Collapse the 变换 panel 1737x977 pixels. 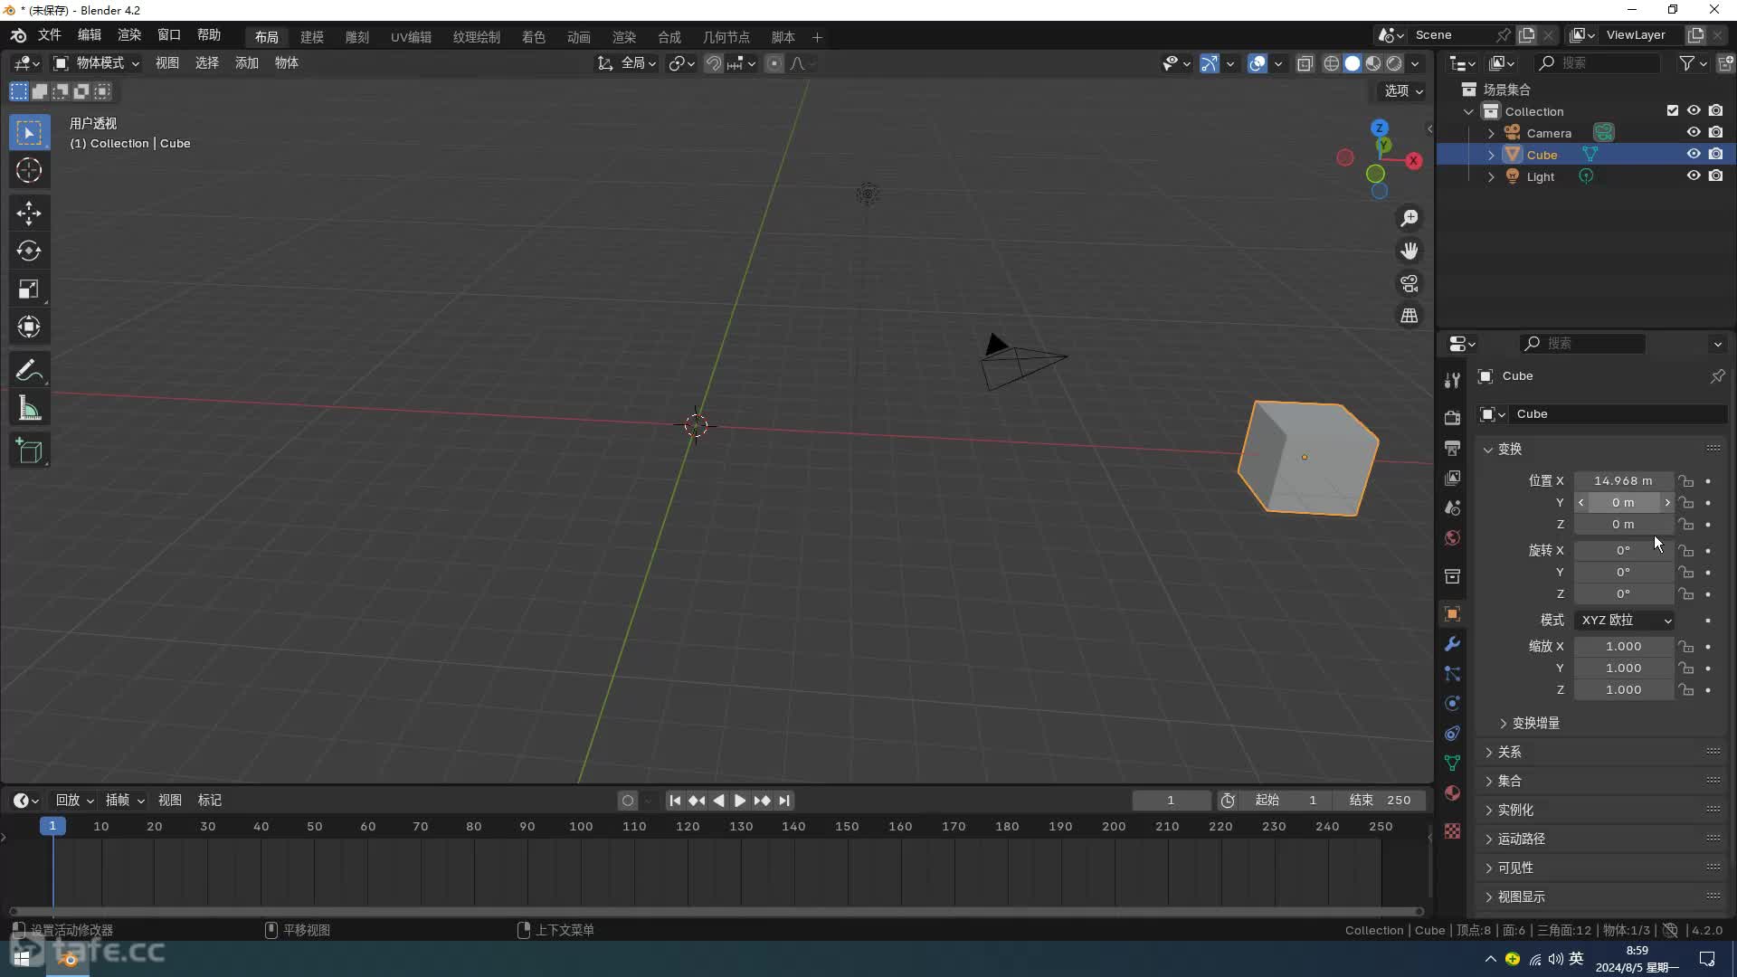[1503, 450]
